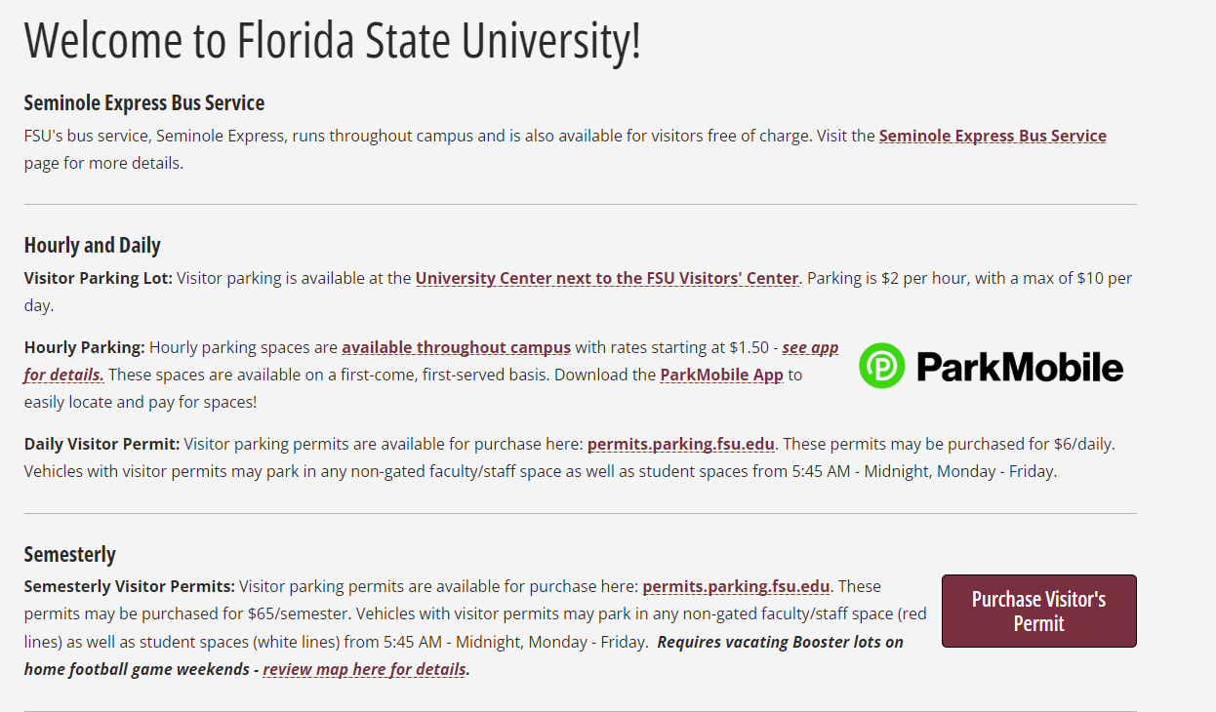Open permits.parking.fsu.edu link under Daily Visitor Permit
Viewport: 1216px width, 712px height.
(x=681, y=444)
